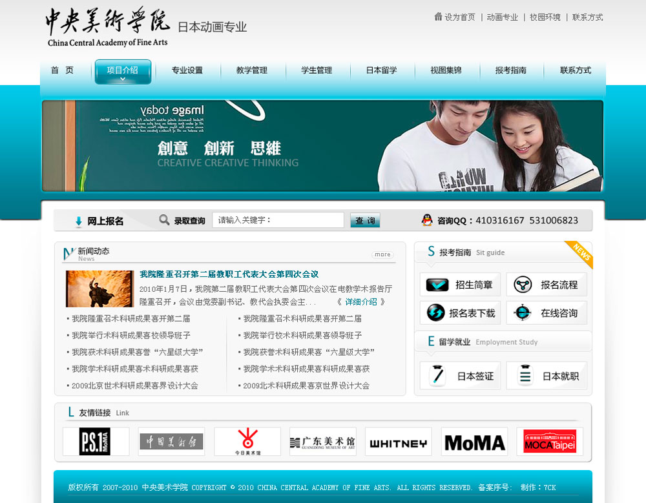Click the keyword search input field
The height and width of the screenshot is (503, 646).
pos(278,220)
